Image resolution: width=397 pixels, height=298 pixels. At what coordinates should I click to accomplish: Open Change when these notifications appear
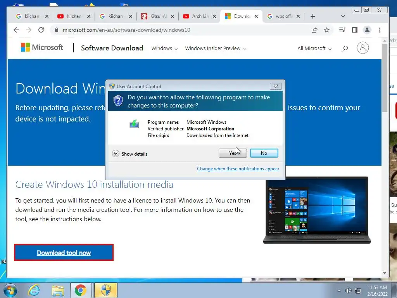(238, 169)
